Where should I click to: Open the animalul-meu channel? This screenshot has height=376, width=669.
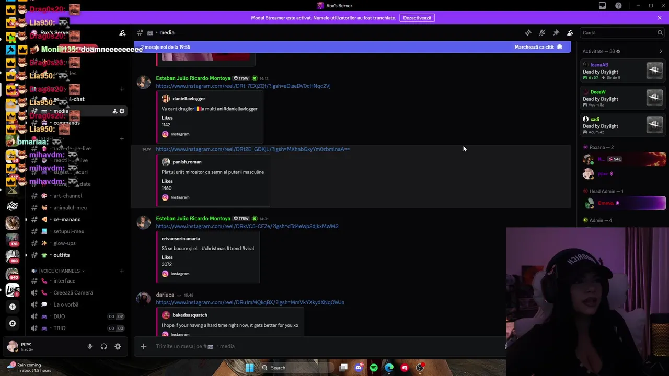(x=77, y=208)
